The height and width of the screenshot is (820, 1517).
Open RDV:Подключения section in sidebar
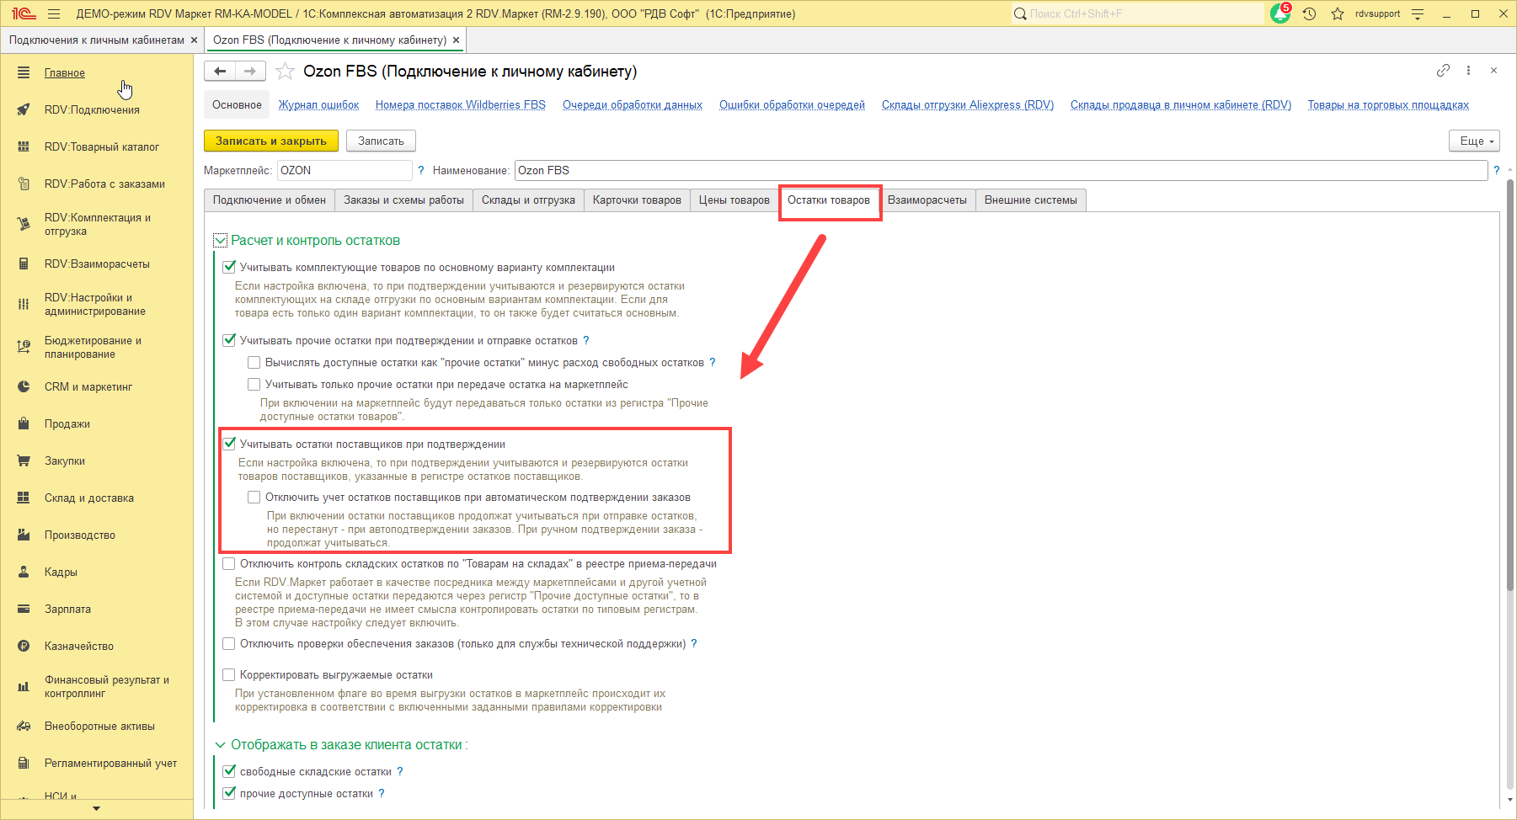92,110
